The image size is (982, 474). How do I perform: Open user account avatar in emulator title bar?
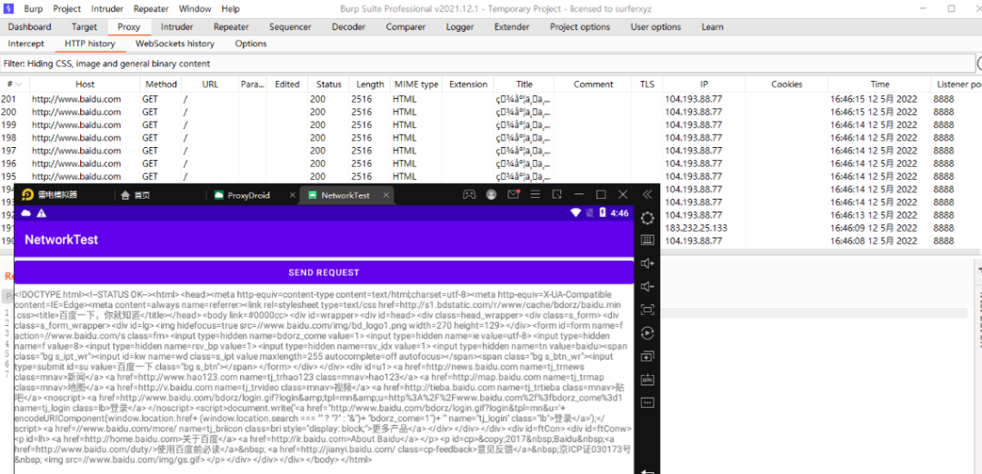click(491, 194)
